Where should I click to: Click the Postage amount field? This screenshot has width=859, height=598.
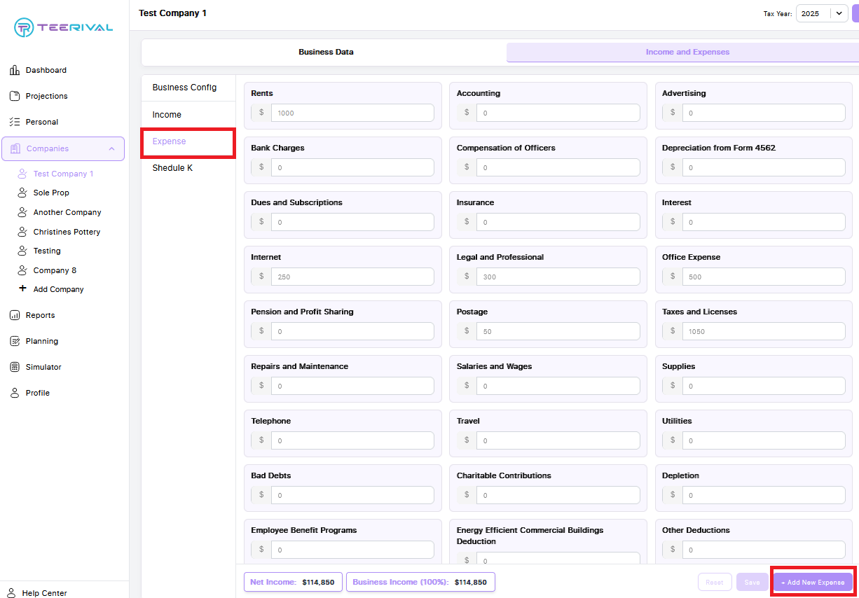pyautogui.click(x=558, y=331)
